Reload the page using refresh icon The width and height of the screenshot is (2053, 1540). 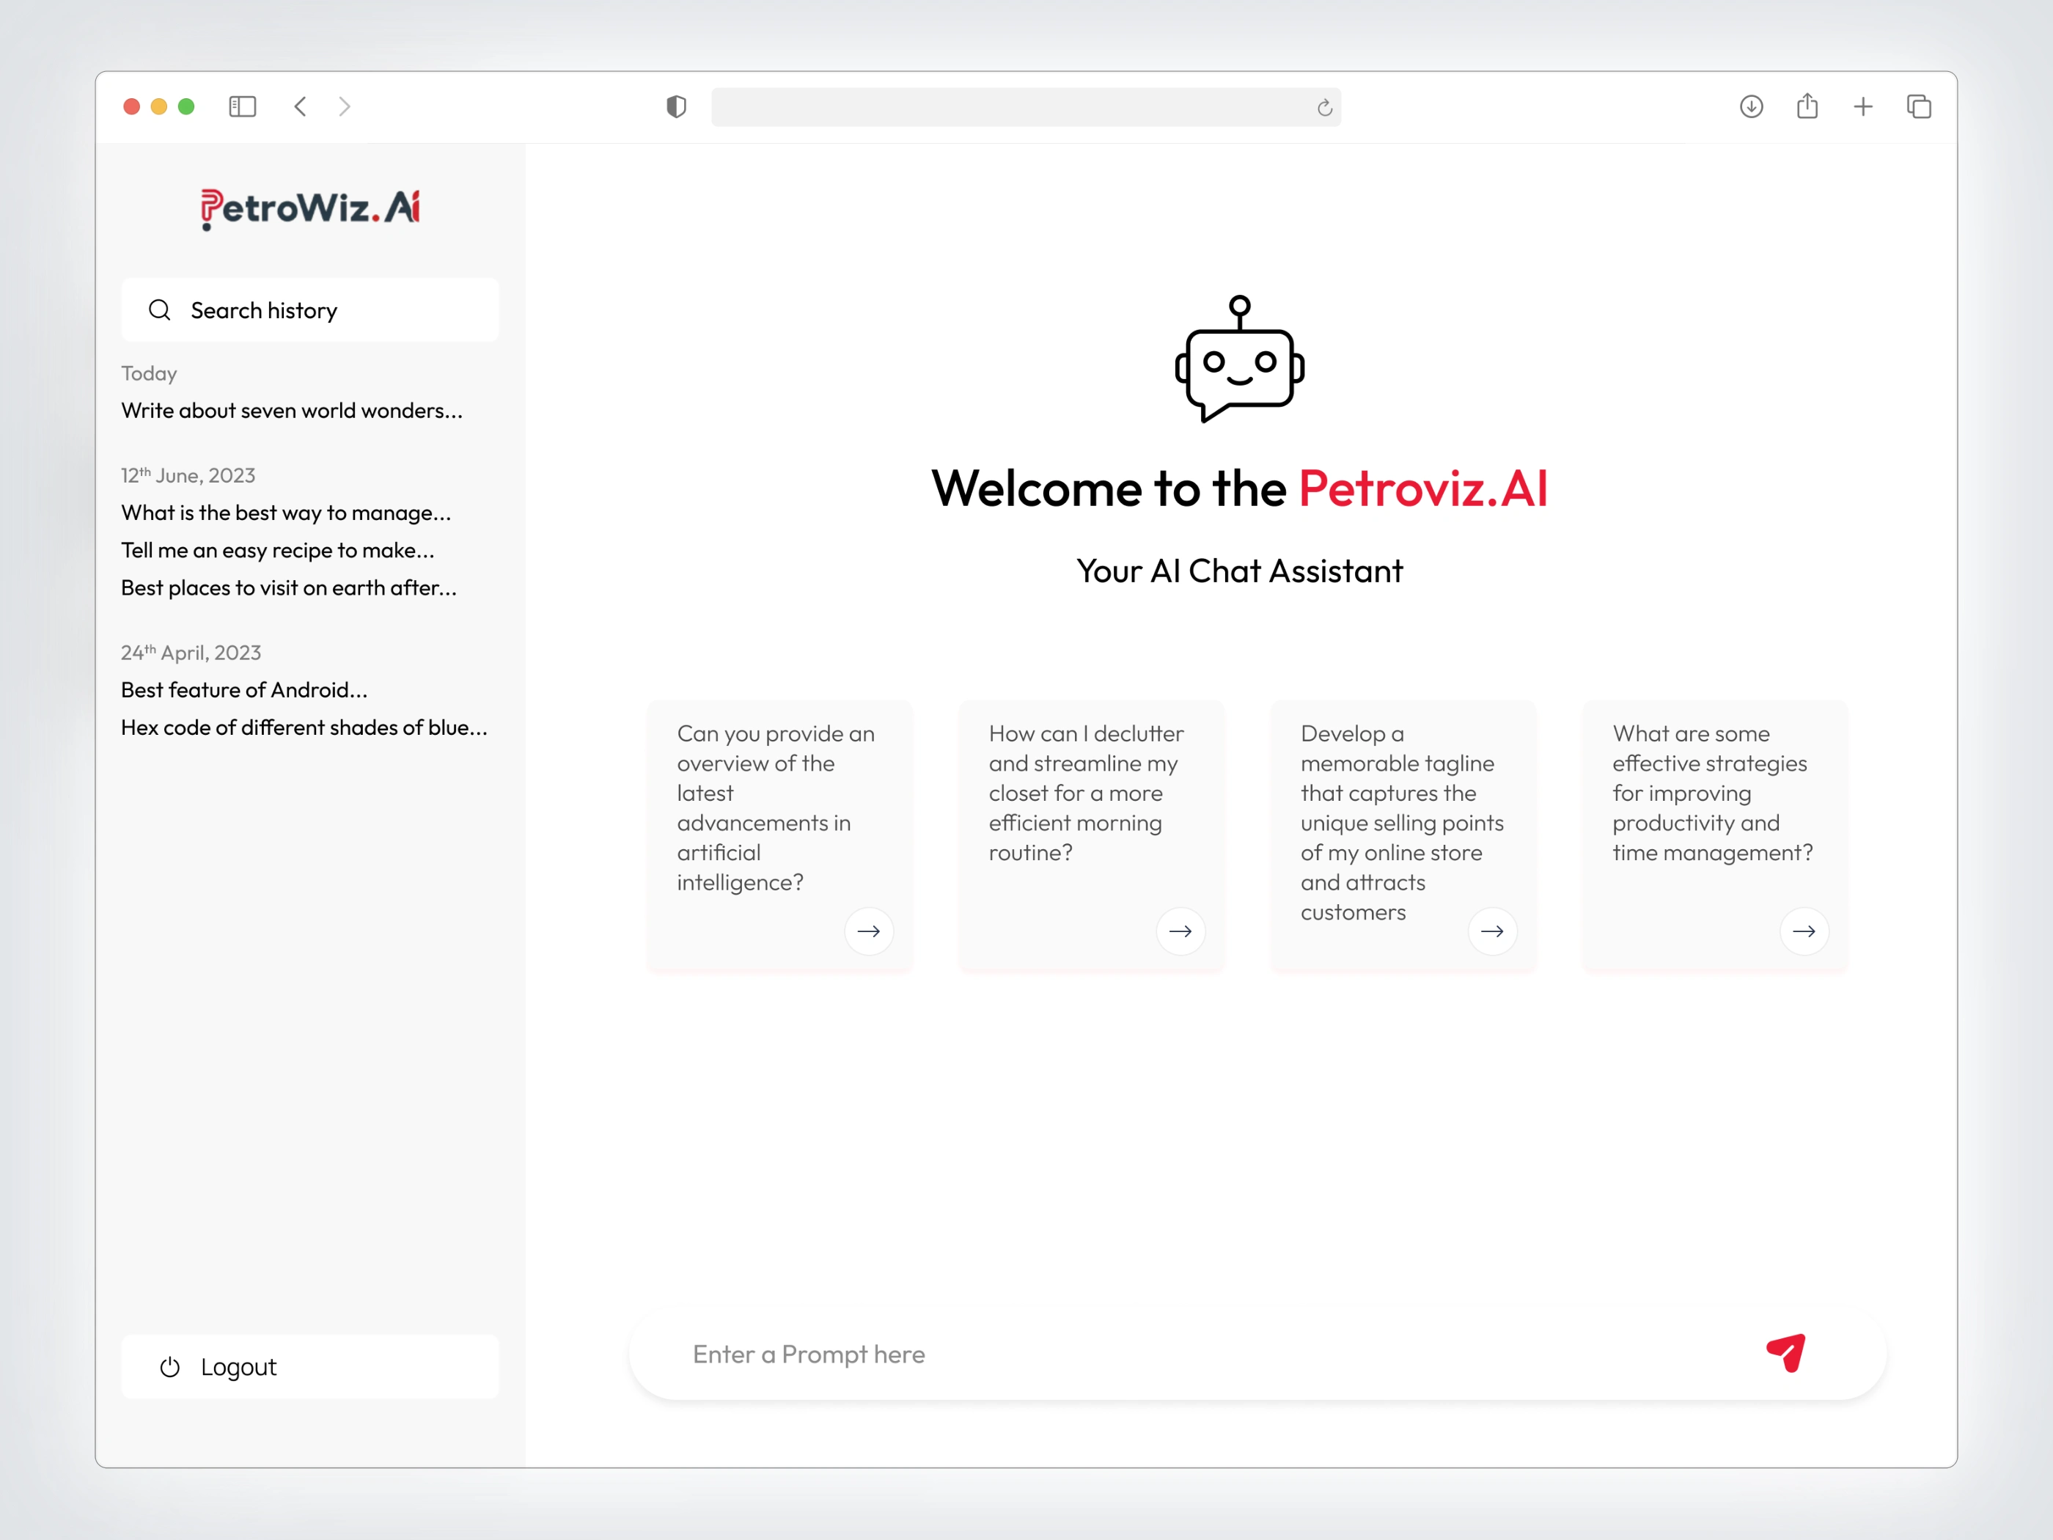(x=1324, y=108)
